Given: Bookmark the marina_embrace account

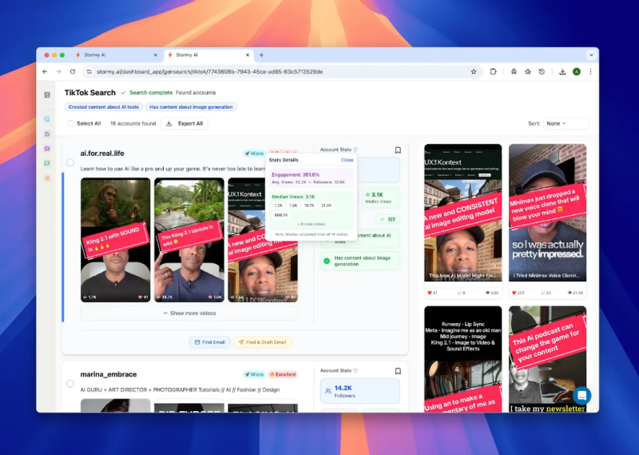Looking at the screenshot, I should tap(398, 371).
